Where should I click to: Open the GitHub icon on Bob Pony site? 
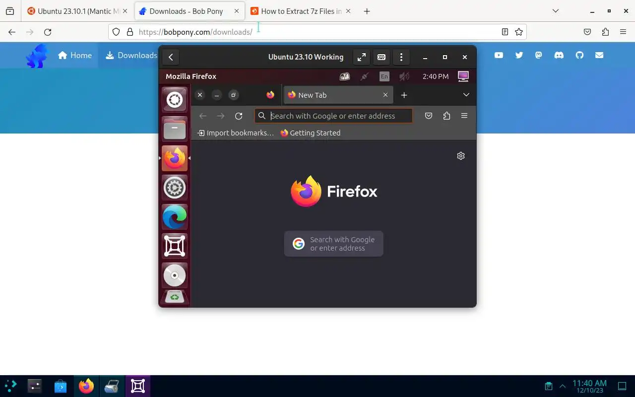tap(579, 56)
